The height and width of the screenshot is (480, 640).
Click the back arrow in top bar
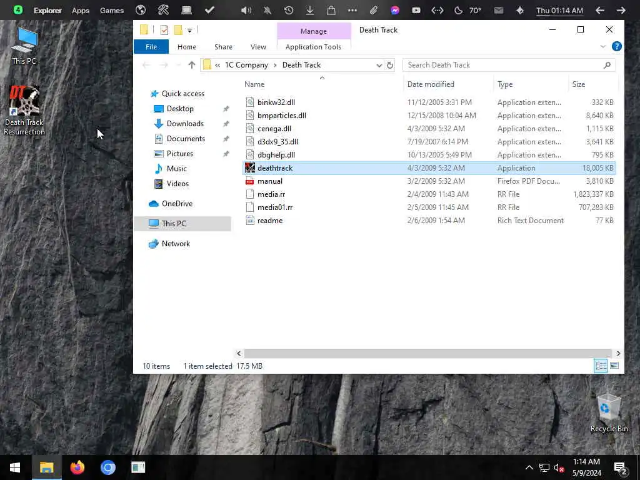(x=599, y=10)
